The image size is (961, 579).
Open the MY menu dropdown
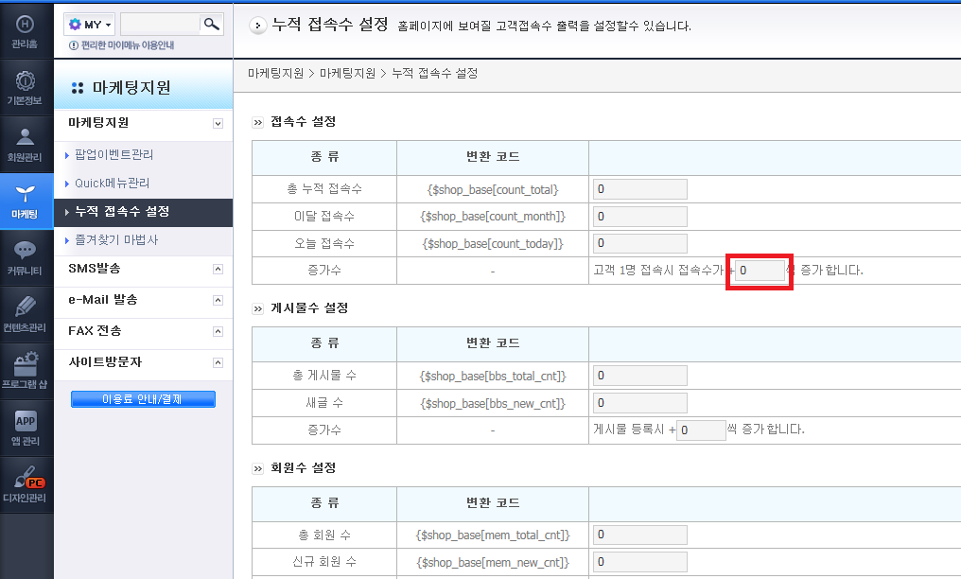pyautogui.click(x=90, y=25)
